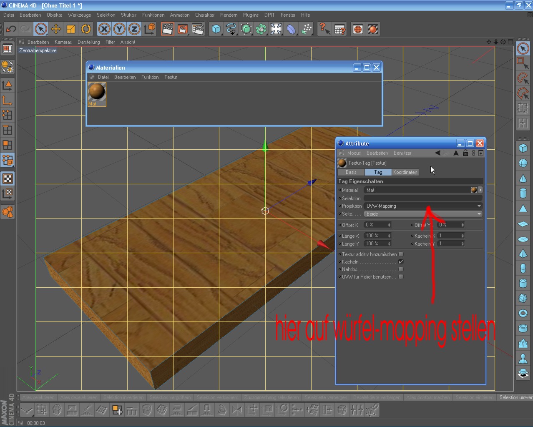Select the Move tool in top toolbar
Viewport: 533px width, 427px height.
coord(56,29)
